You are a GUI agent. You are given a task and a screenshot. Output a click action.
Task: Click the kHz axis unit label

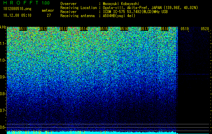click(3, 27)
